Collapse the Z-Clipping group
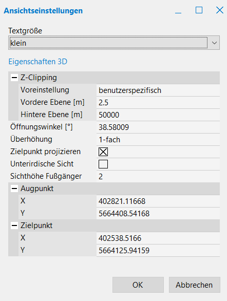The image size is (227, 301). [x=14, y=78]
